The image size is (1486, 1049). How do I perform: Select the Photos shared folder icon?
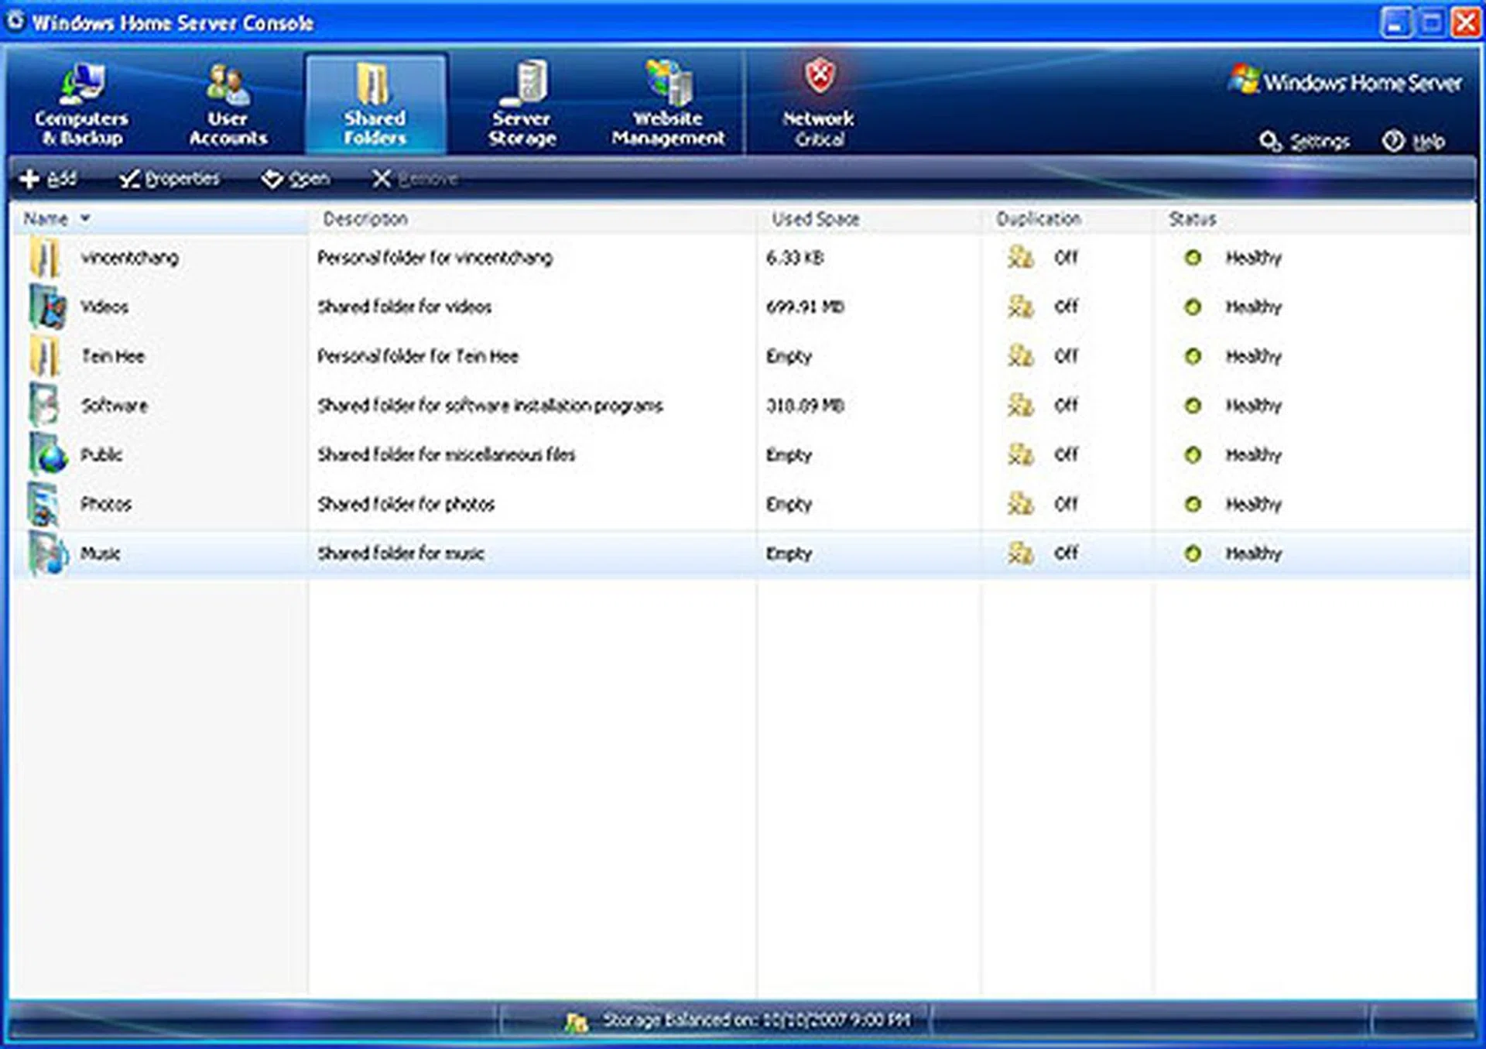(x=45, y=503)
